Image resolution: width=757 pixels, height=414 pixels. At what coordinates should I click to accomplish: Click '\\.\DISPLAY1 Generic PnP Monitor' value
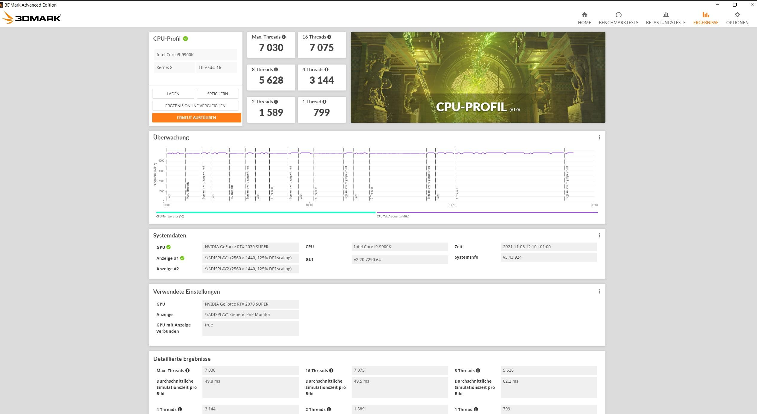(251, 315)
